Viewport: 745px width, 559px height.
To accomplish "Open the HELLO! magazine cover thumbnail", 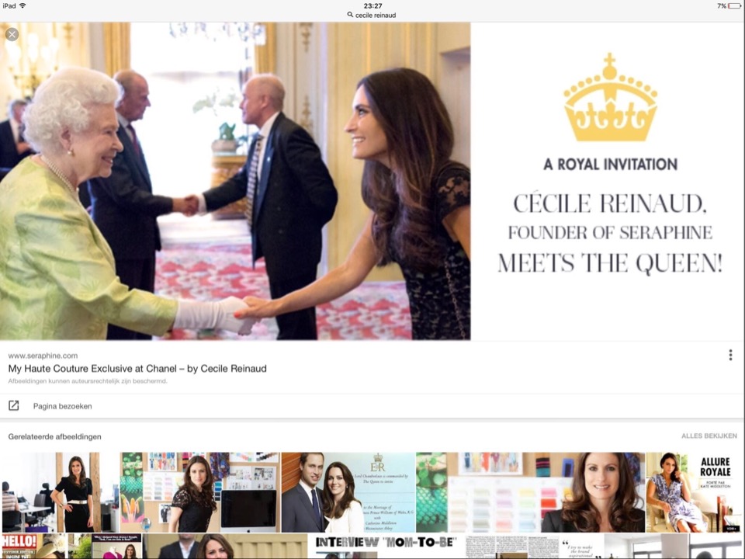I will 33,546.
